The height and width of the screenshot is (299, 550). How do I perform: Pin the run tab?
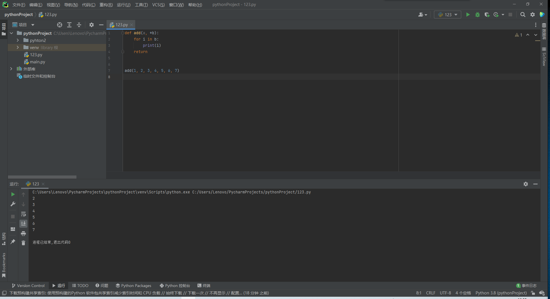(x=13, y=242)
